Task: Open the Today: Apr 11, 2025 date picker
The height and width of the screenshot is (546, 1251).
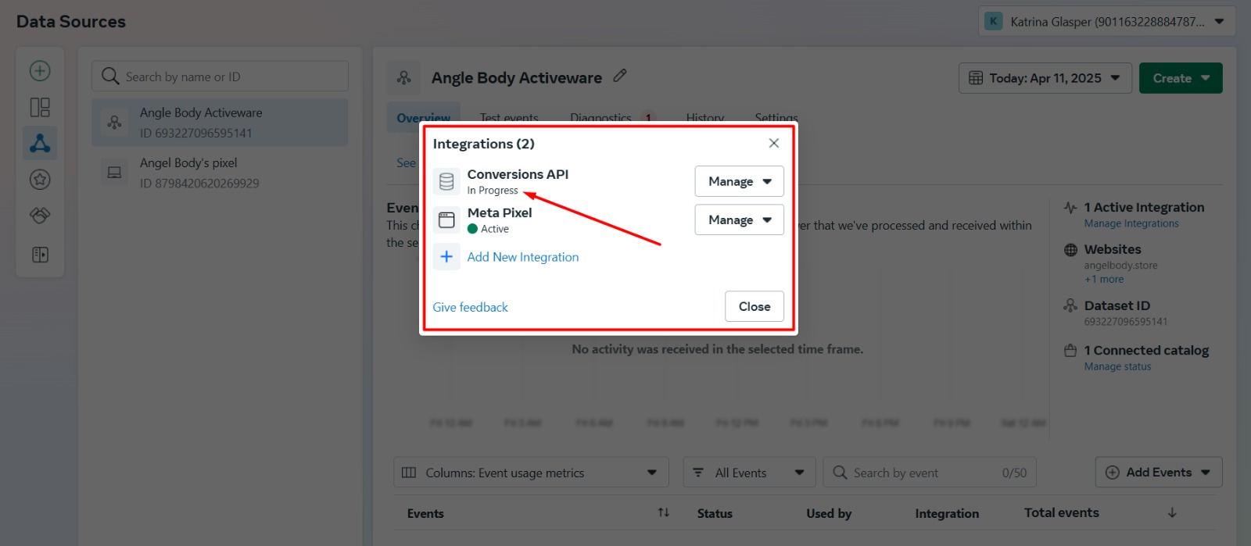Action: click(1045, 78)
